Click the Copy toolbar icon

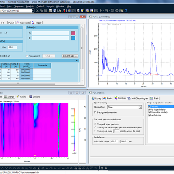click(41, 11)
